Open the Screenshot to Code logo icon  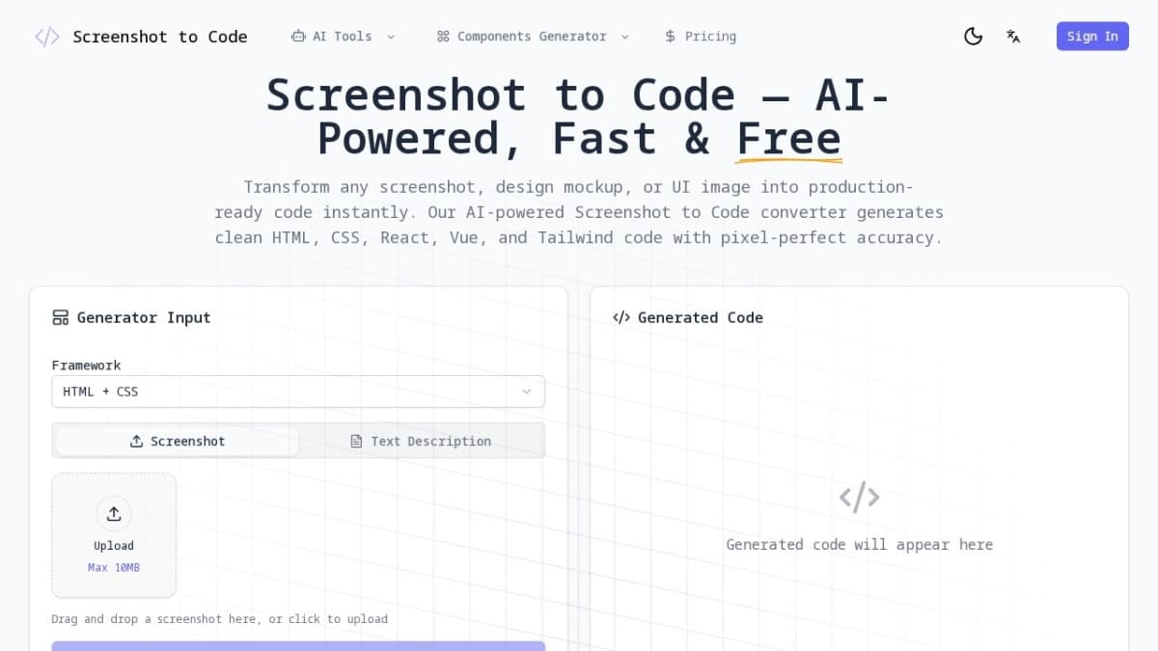tap(46, 36)
